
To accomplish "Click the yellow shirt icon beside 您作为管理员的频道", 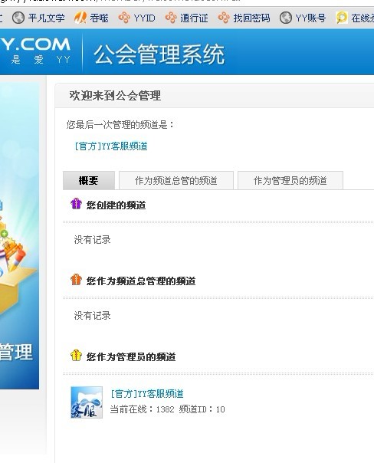I will tap(76, 355).
